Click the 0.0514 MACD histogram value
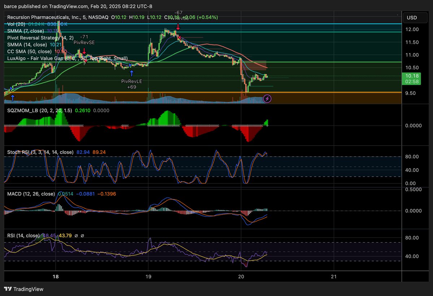 pos(66,194)
